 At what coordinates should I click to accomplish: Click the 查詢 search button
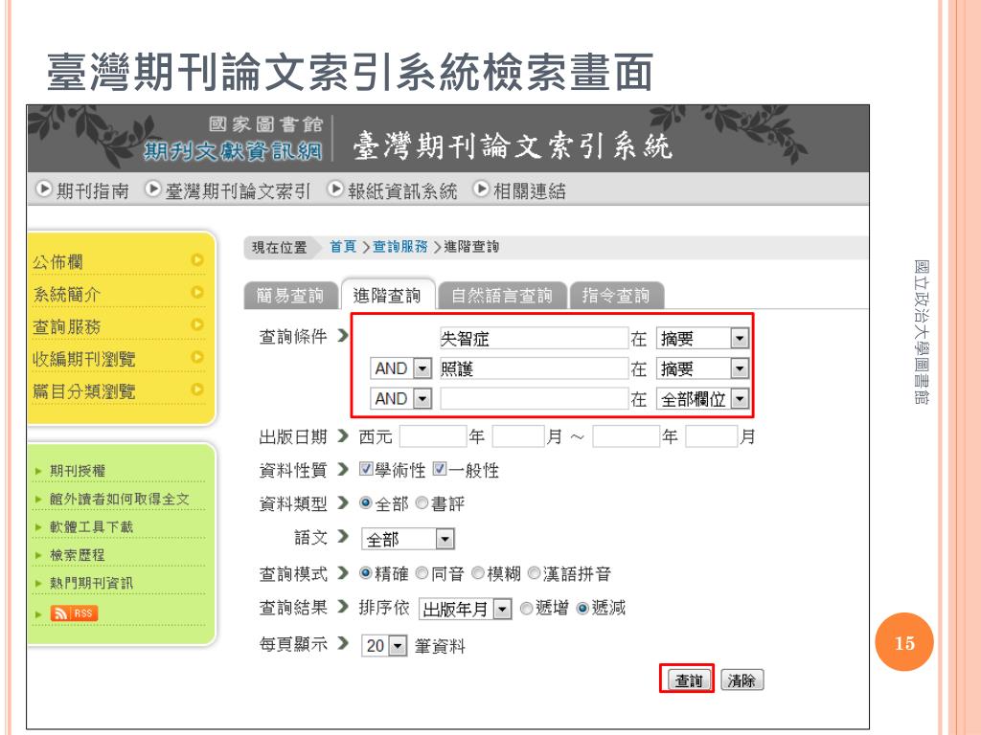688,680
